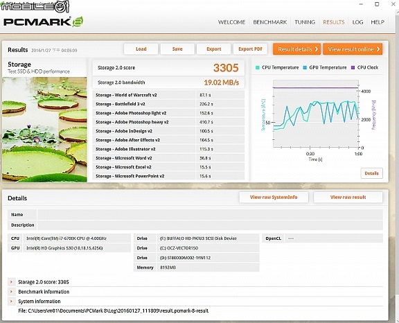The width and height of the screenshot is (399, 323).
Task: Open the HELP menu item
Action: pyautogui.click(x=378, y=22)
